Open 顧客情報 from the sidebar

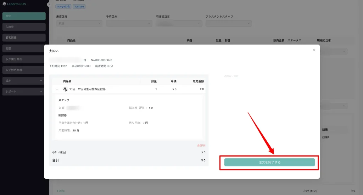24,37
